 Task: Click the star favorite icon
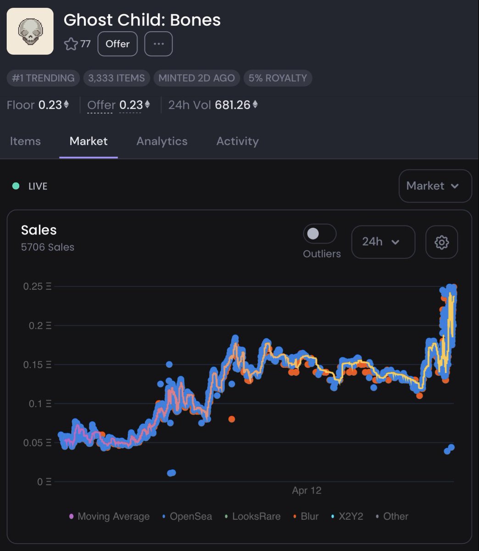71,44
